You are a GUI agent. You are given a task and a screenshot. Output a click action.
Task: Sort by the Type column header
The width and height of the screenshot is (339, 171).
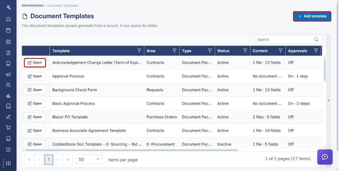pyautogui.click(x=187, y=51)
